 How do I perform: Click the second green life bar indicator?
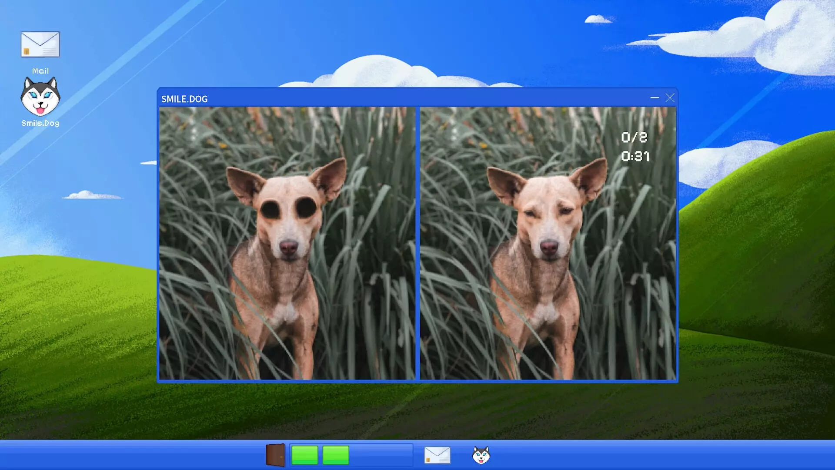(x=335, y=455)
